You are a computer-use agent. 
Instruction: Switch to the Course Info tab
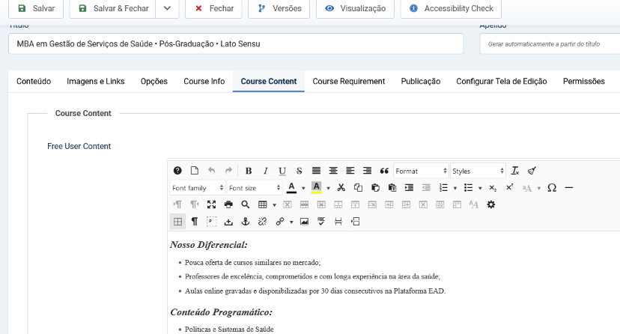coord(204,81)
